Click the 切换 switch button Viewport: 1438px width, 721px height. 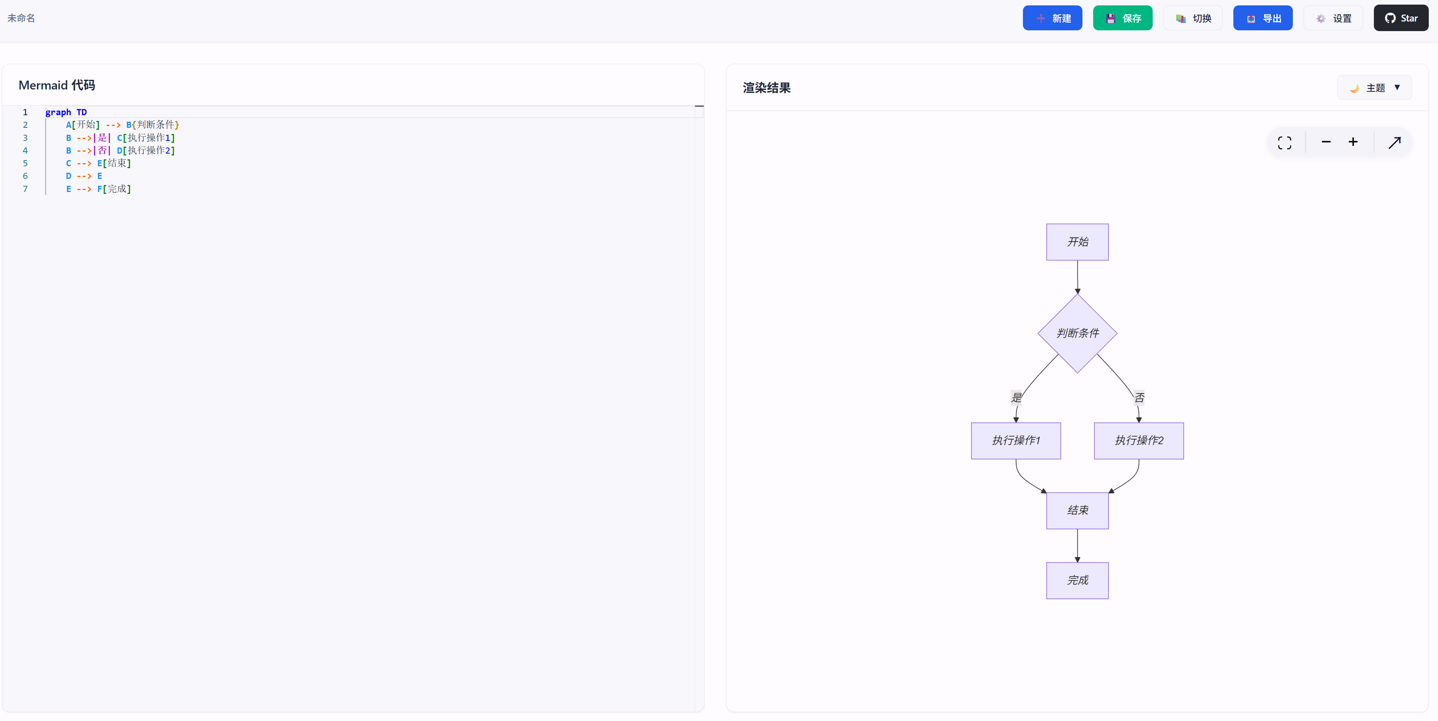point(1192,18)
